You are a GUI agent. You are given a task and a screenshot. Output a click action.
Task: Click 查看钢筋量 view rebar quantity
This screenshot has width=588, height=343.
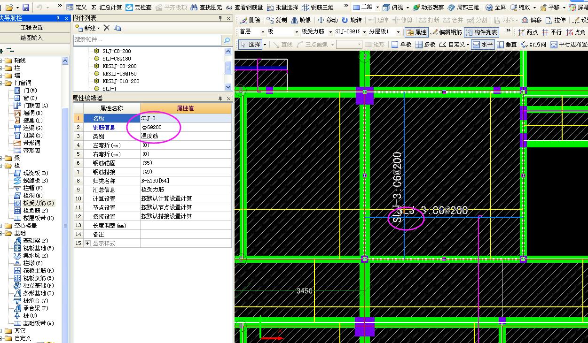point(244,8)
